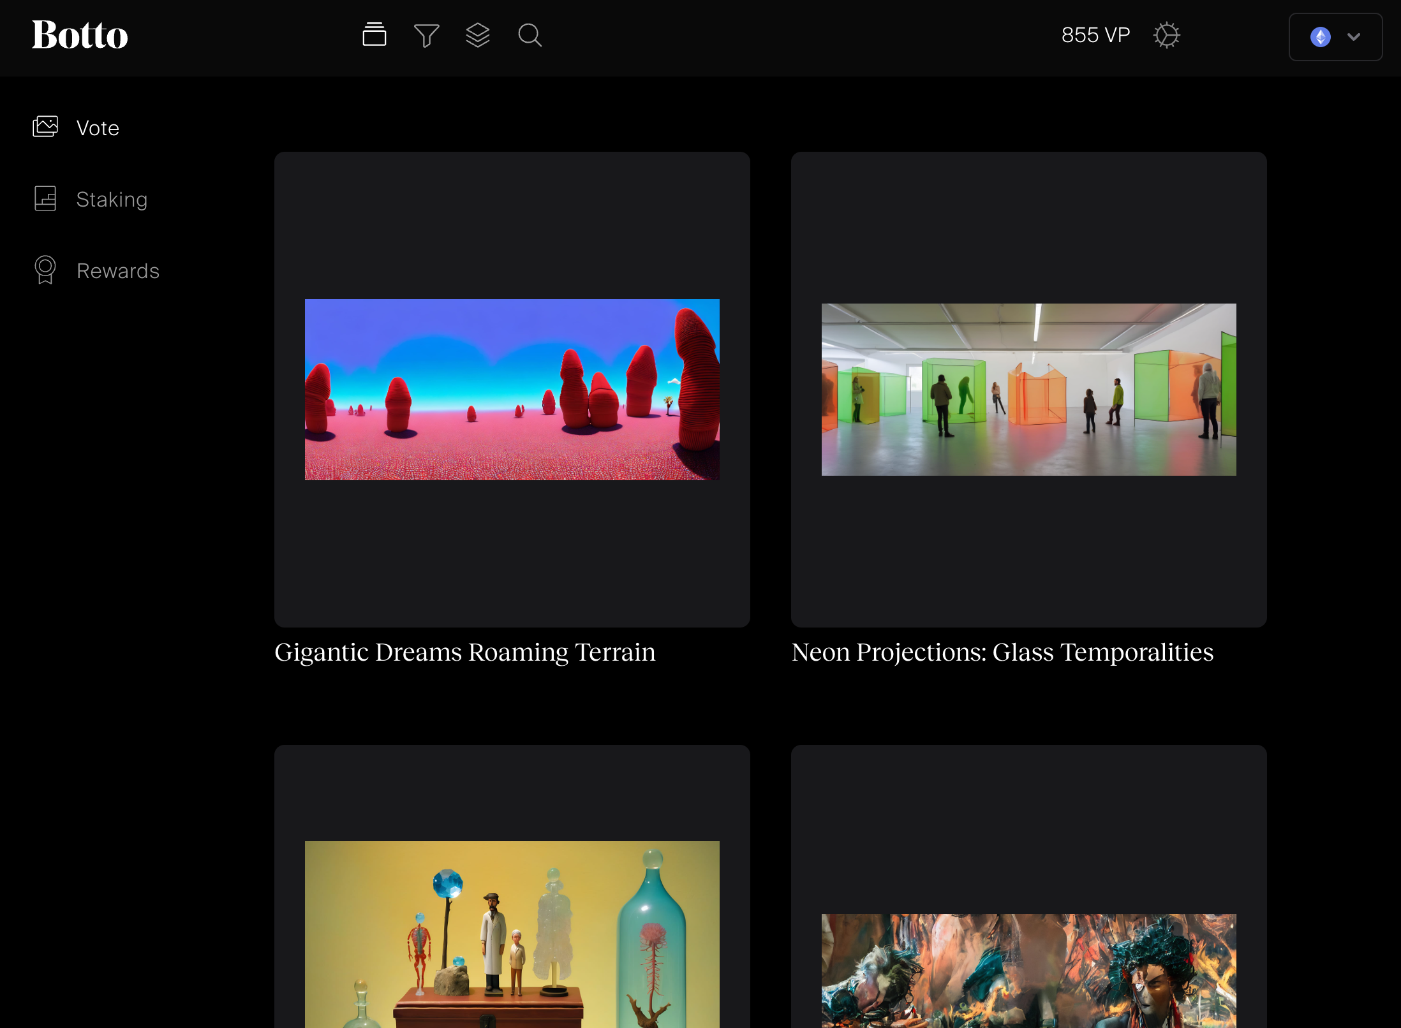Click the layers stack icon

coord(478,35)
